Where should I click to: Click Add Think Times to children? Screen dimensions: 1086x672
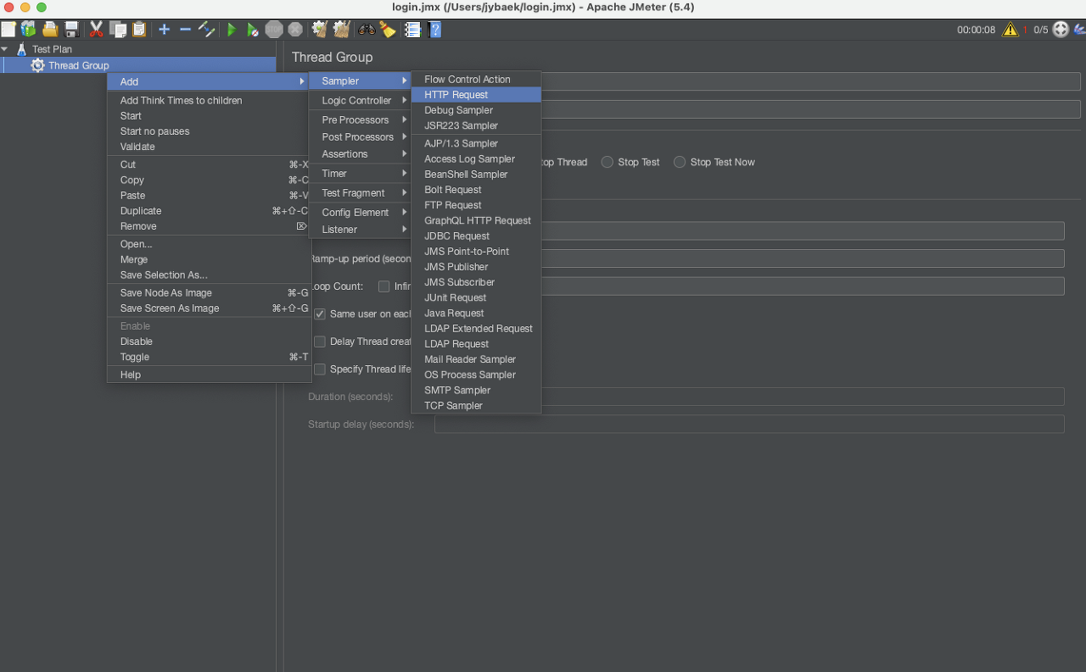(209, 100)
